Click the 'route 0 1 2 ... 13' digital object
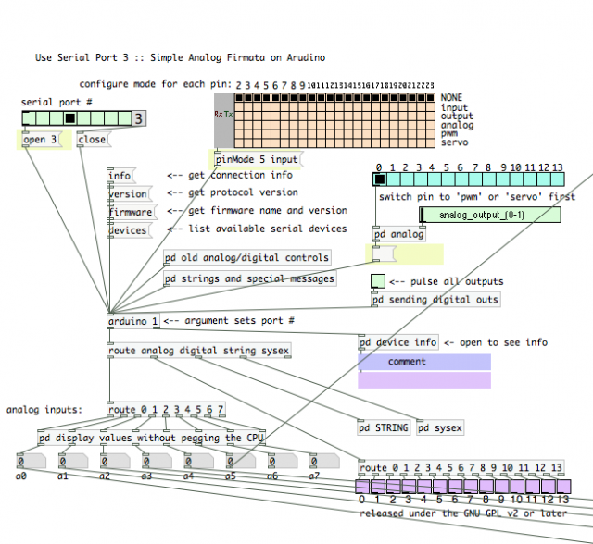 [x=461, y=468]
